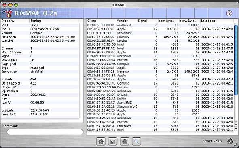This screenshot has height=148, width=239.
Task: Click the split view divider handle
Action: pyautogui.click(x=85, y=77)
